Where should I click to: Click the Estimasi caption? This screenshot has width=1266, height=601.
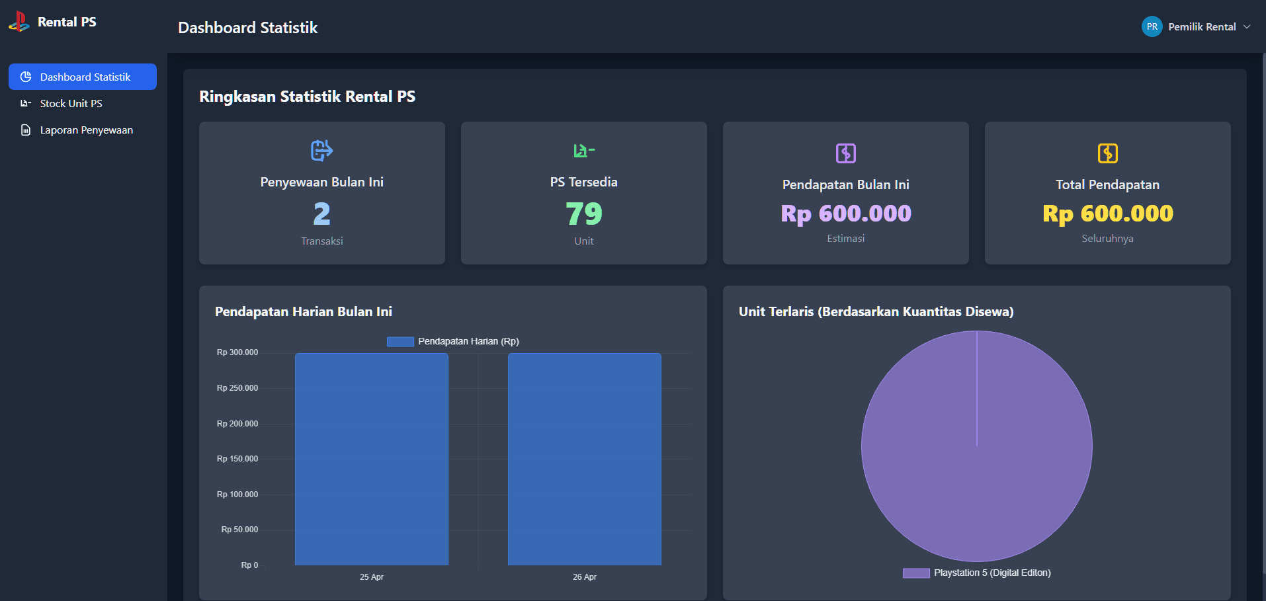click(x=846, y=239)
